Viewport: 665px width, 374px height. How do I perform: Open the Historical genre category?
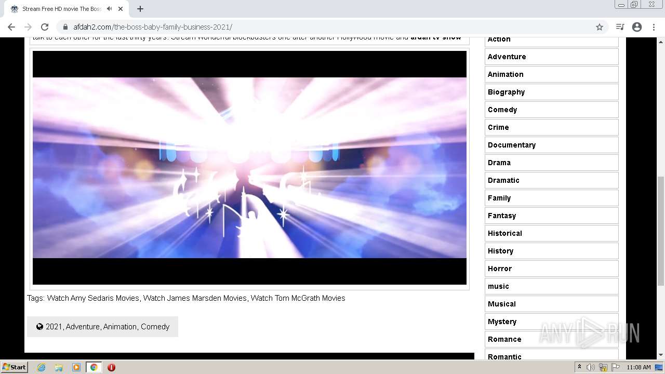click(x=552, y=233)
